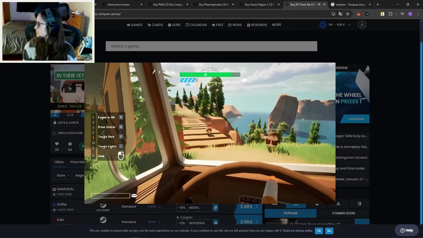
Task: Click the red fox extension icon
Action: (x=359, y=14)
